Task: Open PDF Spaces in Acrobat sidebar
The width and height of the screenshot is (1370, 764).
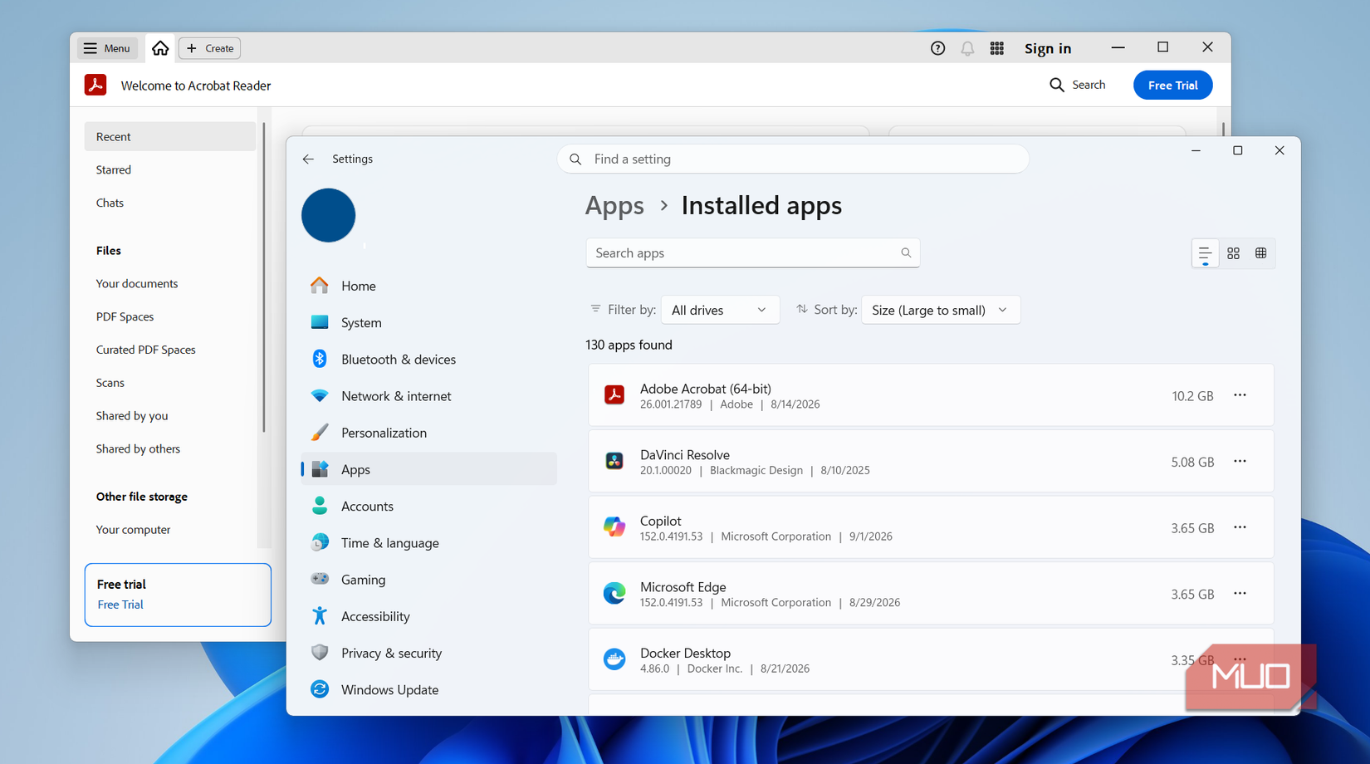Action: 125,316
